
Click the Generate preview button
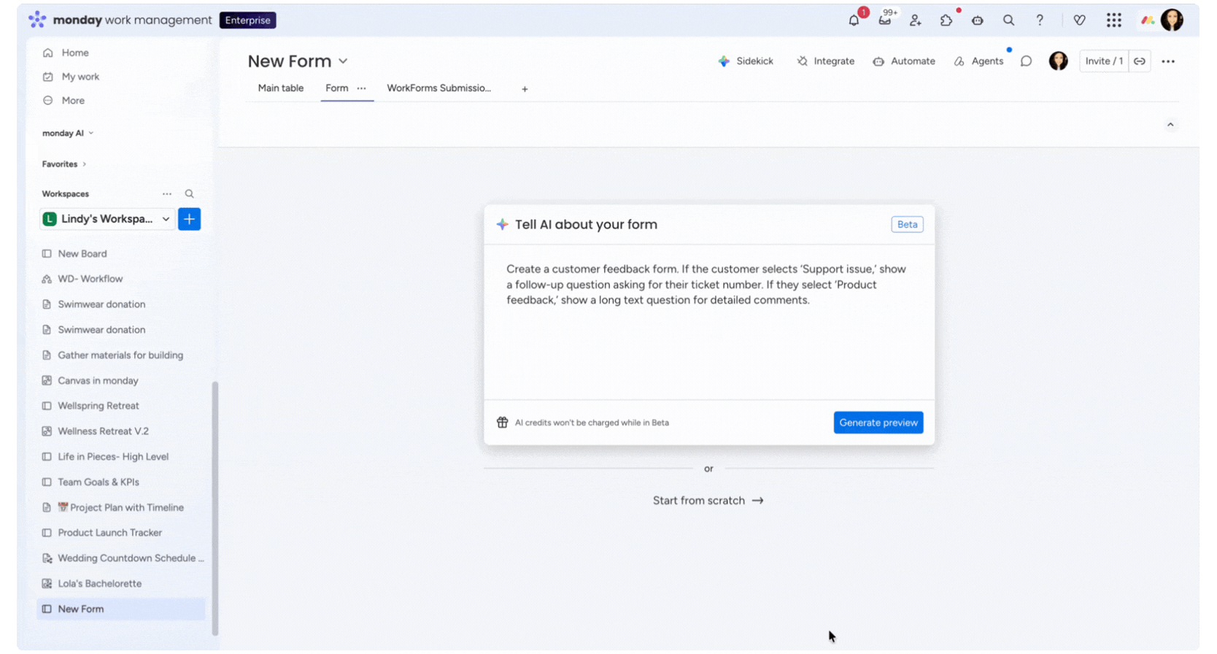(x=878, y=423)
